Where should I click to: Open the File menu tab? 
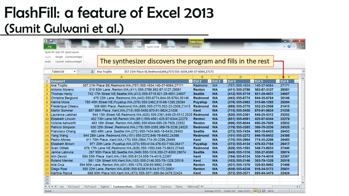pyautogui.click(x=50, y=47)
